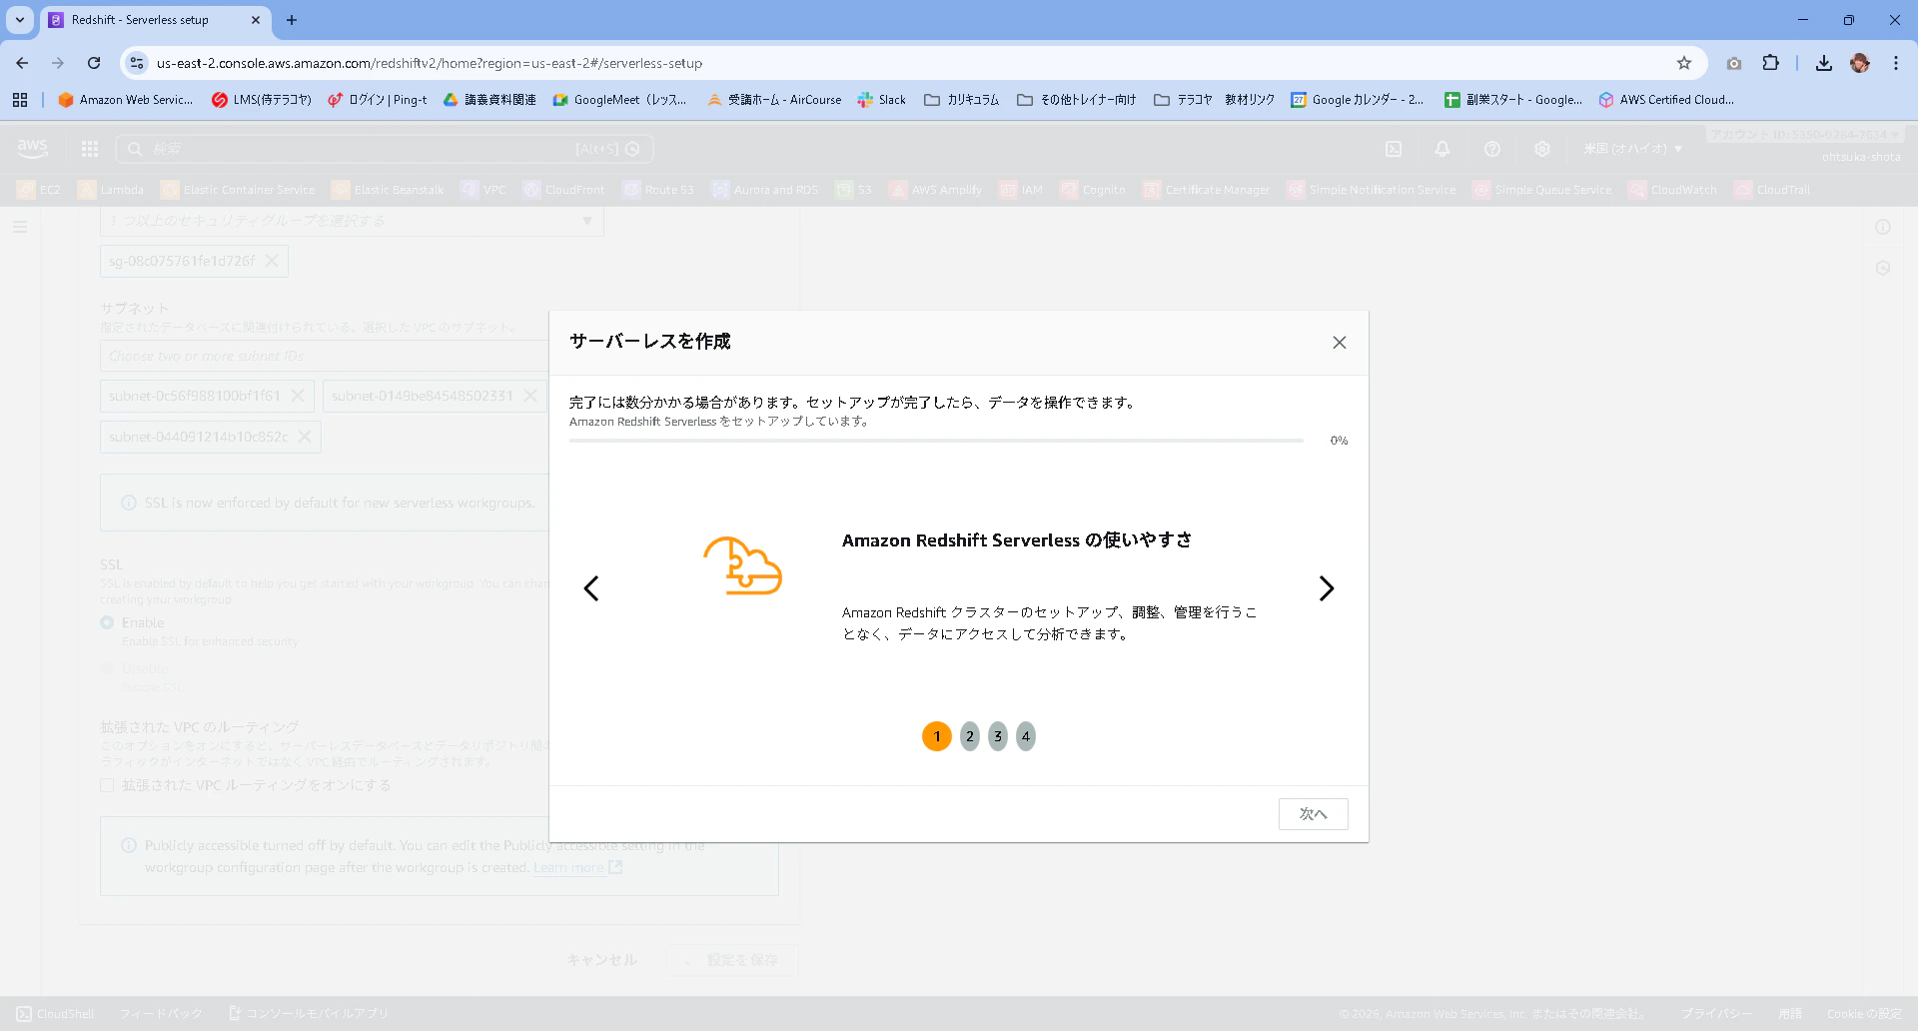Image resolution: width=1918 pixels, height=1031 pixels.
Task: Open a new browser tab
Action: click(292, 20)
